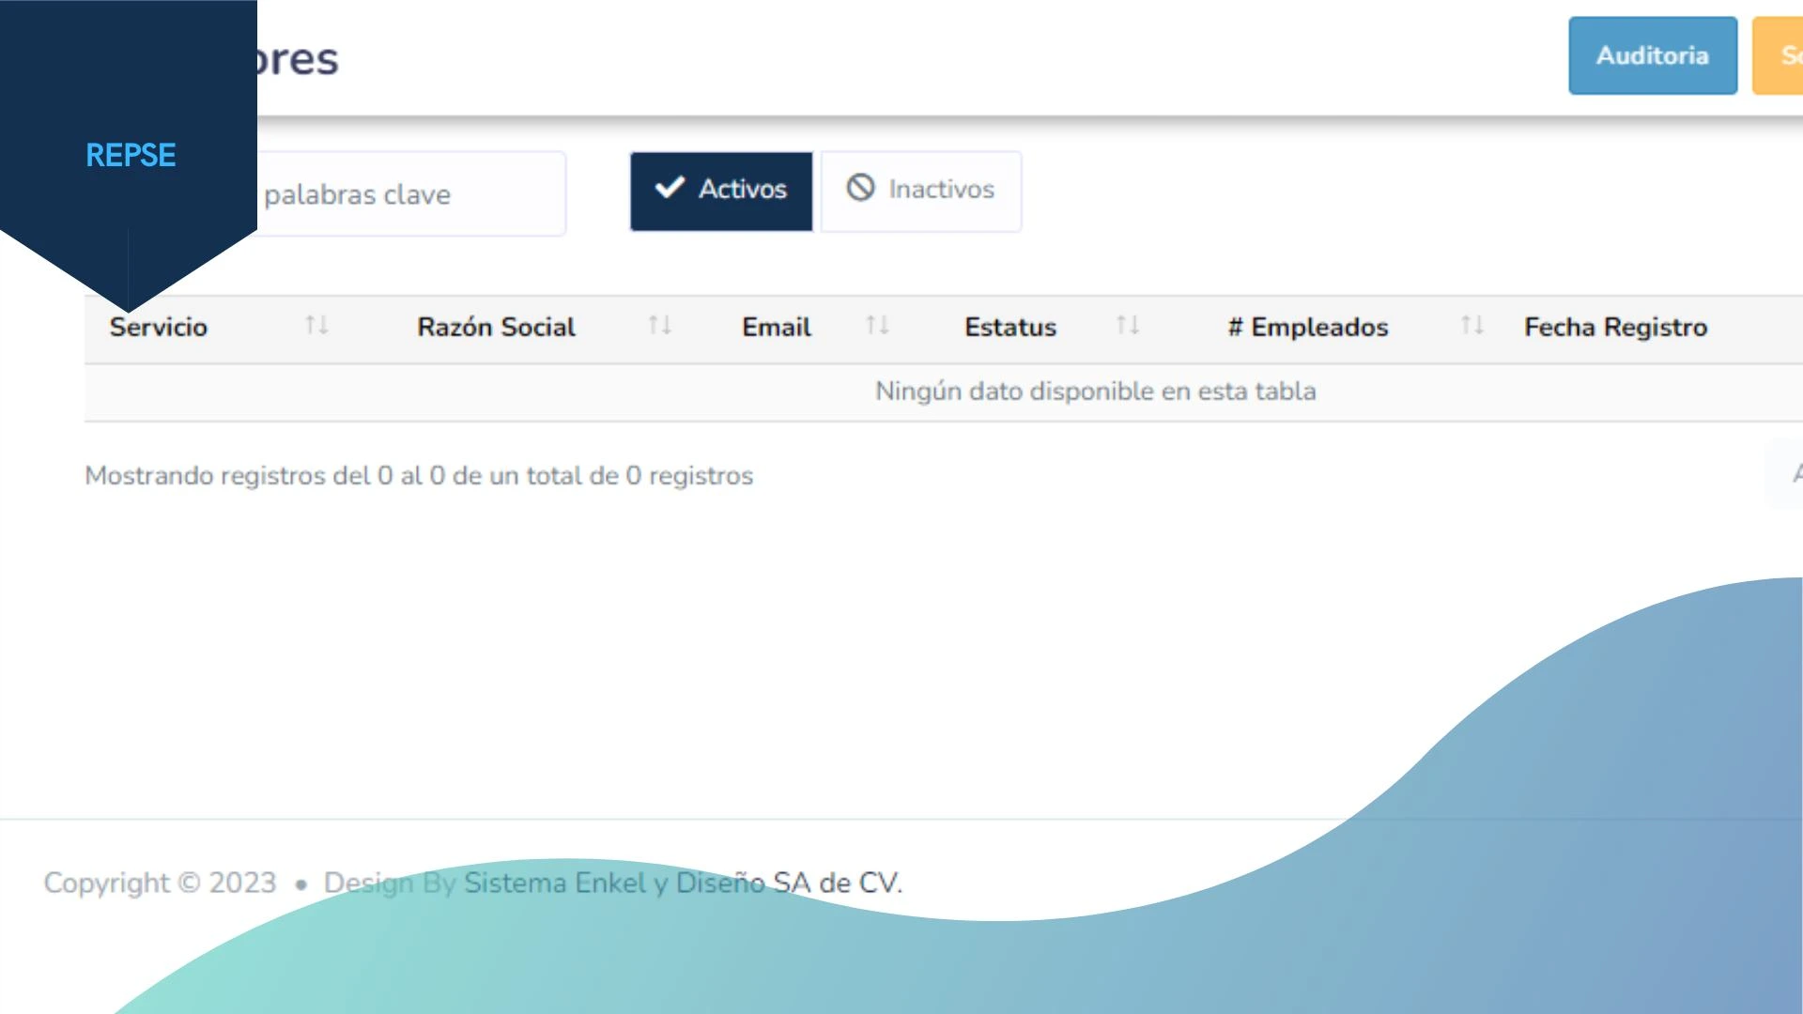Sort by the Fecha Registro column header

pyautogui.click(x=1615, y=327)
